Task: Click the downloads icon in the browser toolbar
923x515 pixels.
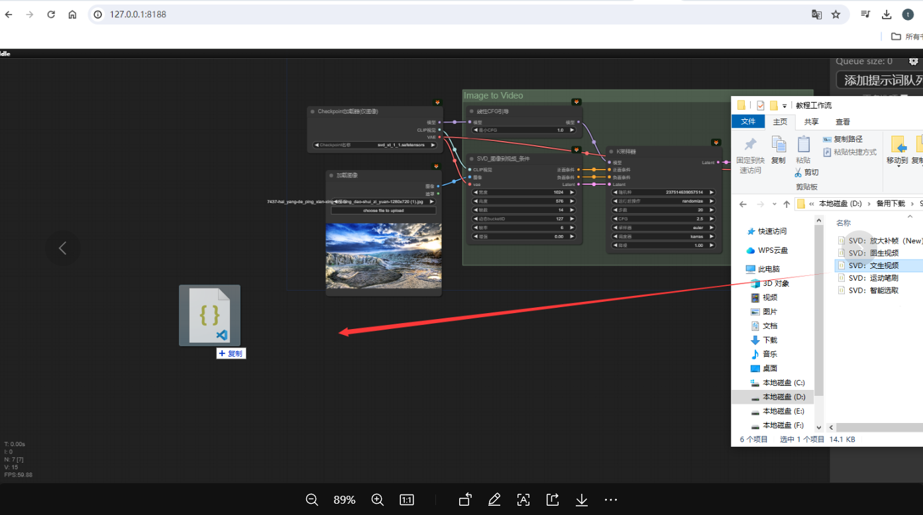Action: (x=887, y=14)
